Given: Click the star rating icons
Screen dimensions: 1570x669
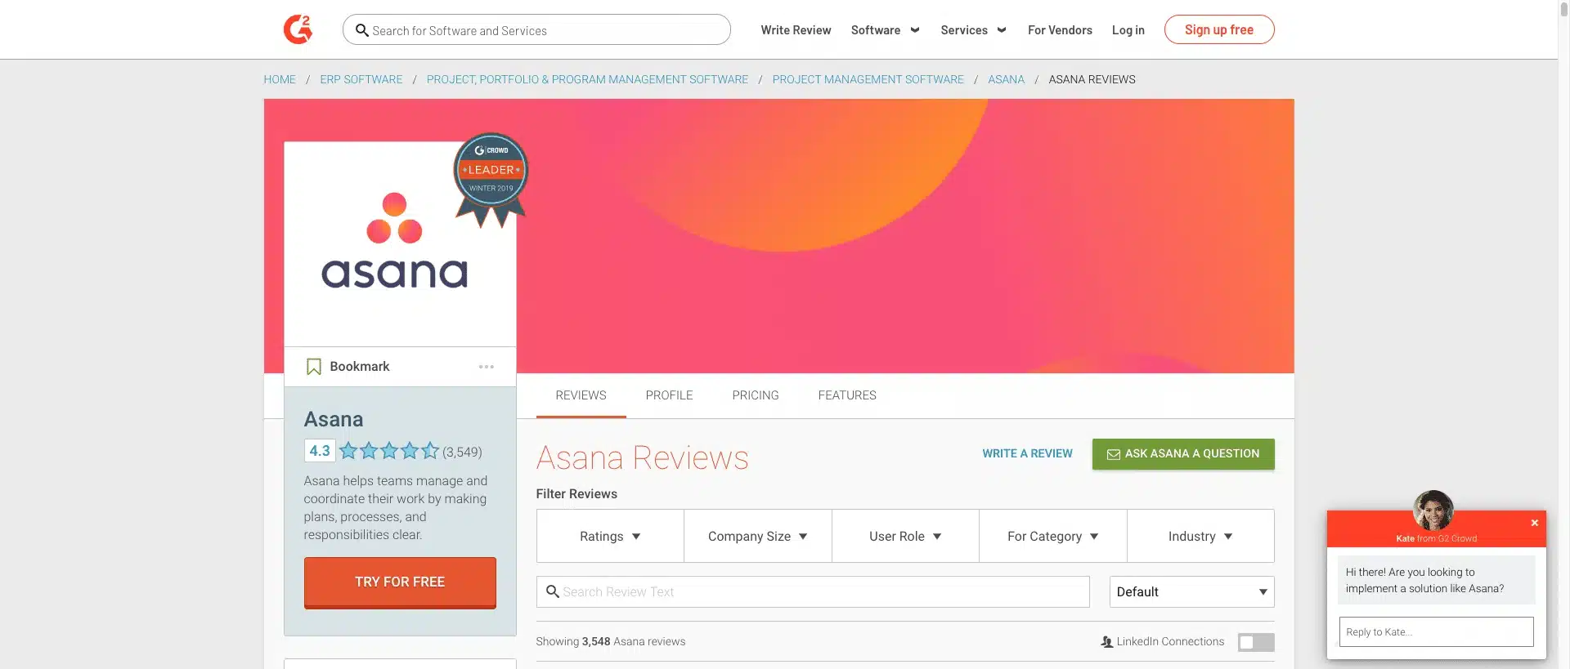Looking at the screenshot, I should pos(389,451).
